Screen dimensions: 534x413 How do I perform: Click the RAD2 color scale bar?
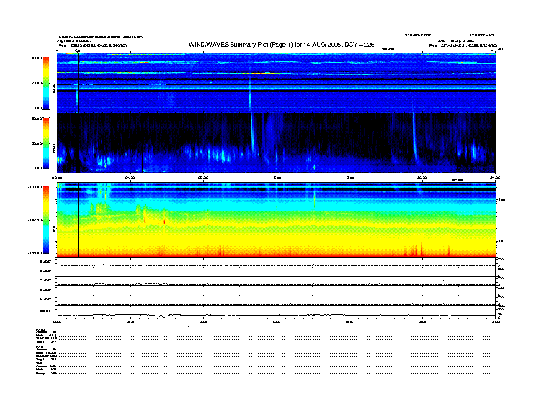coord(46,83)
